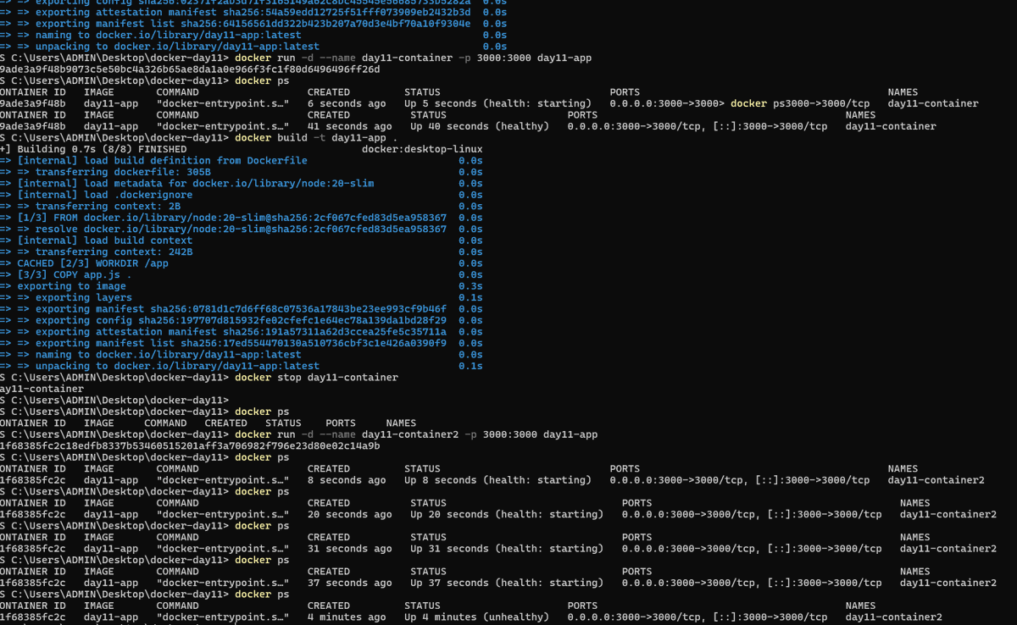Screen dimensions: 1017x625
Task: Click the '[internal] load .dockerignore' line
Action: click(x=105, y=195)
